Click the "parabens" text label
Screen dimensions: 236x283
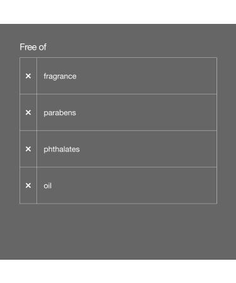(60, 113)
